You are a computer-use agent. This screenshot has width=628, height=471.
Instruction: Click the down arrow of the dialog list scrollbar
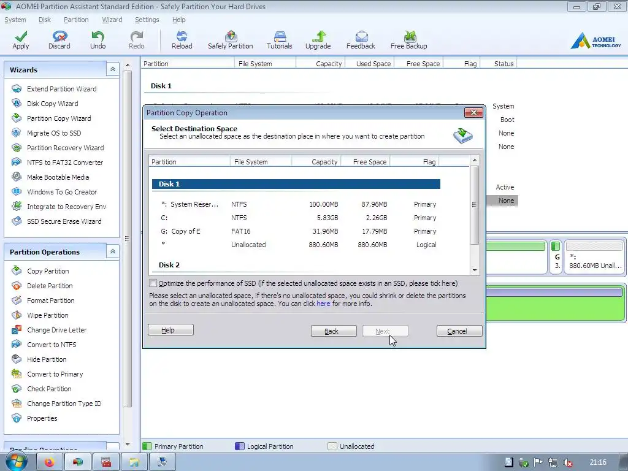(x=475, y=270)
